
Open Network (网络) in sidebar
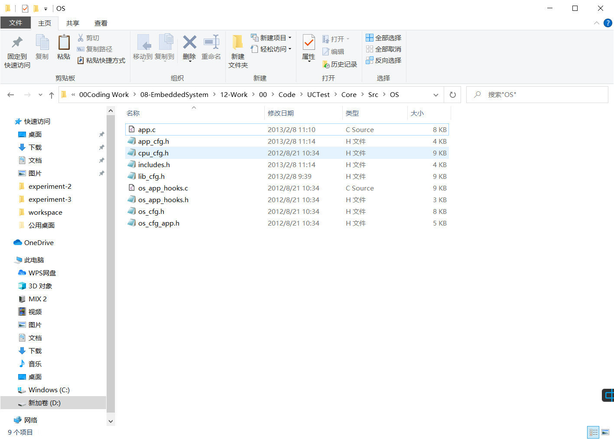point(26,420)
